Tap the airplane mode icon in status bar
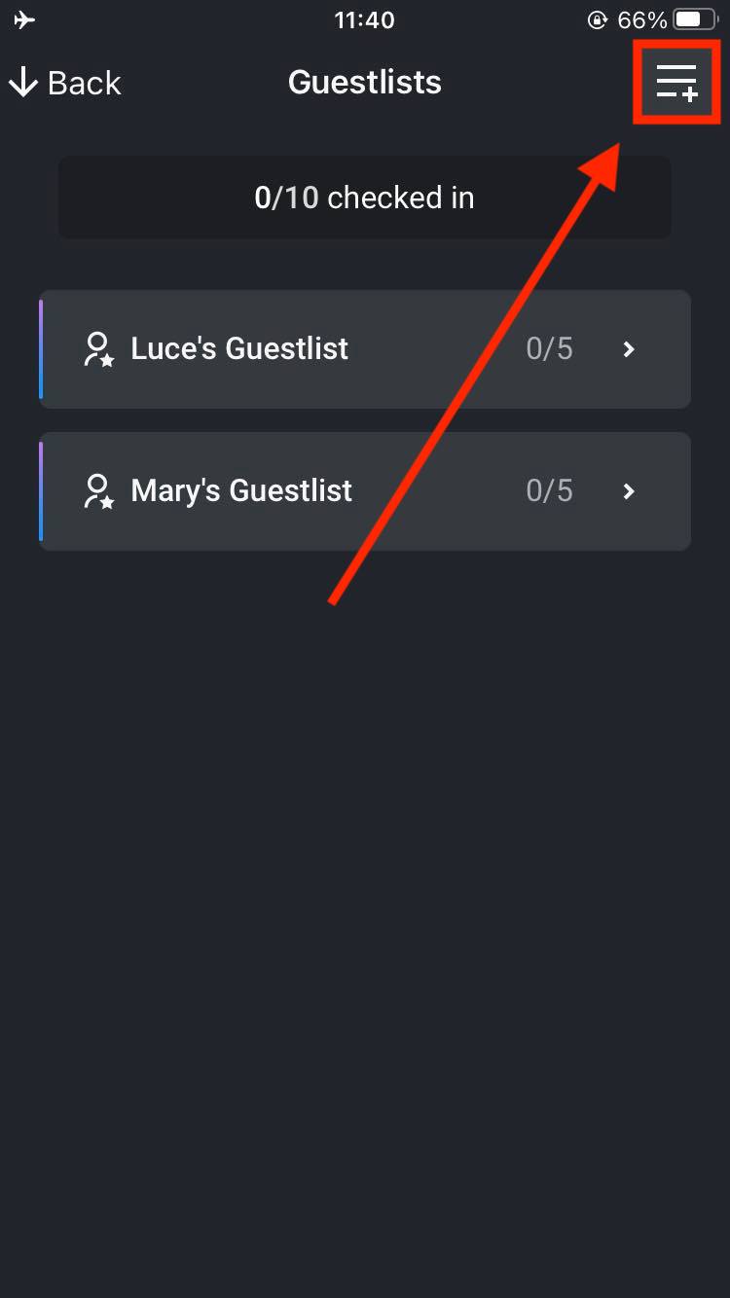 click(24, 19)
